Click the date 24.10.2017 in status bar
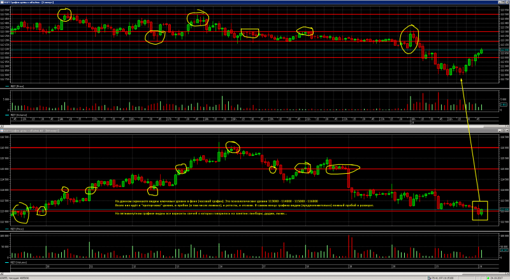The image size is (510, 280). click(497, 278)
